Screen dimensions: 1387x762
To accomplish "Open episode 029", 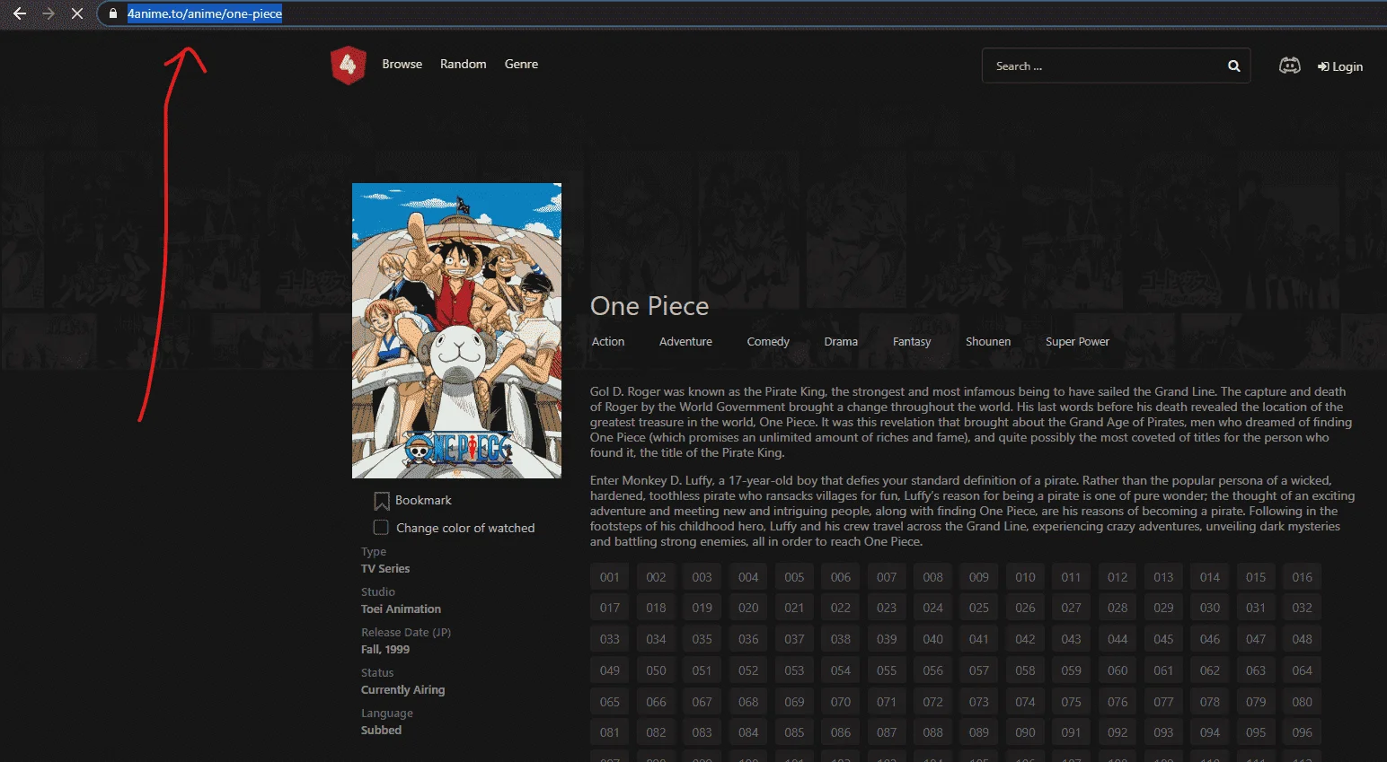I will tap(1163, 608).
